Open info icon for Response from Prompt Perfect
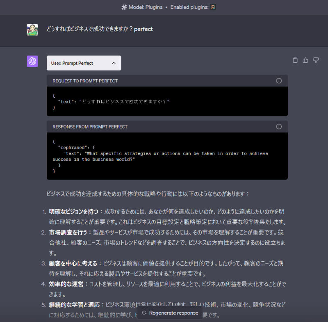 tap(279, 127)
